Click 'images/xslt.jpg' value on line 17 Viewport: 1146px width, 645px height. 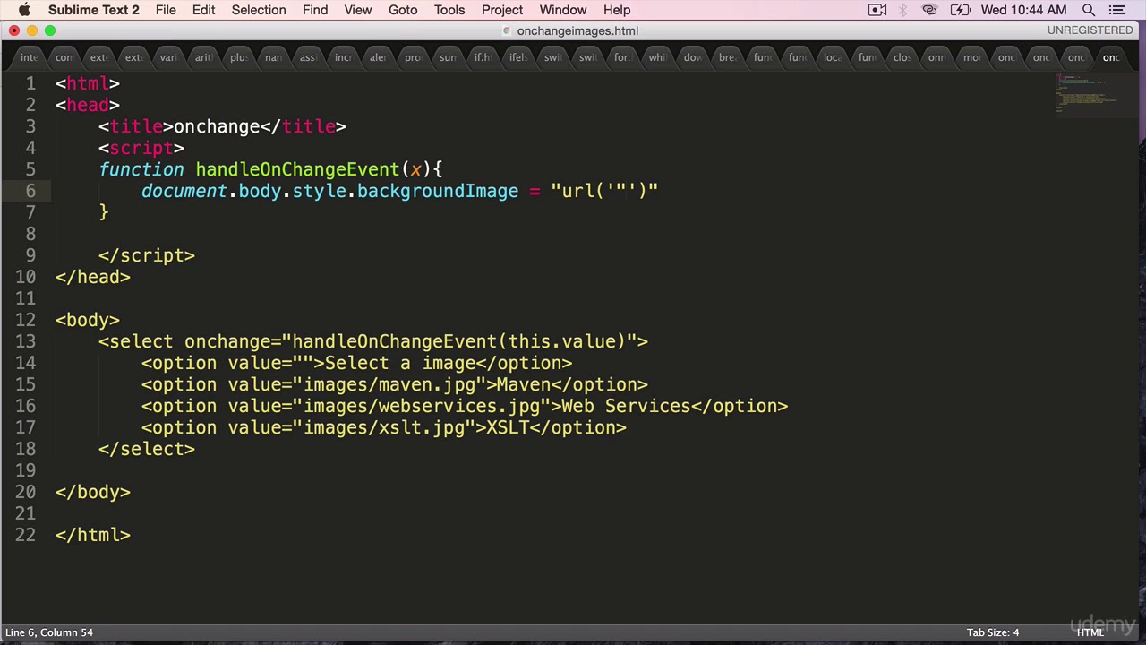383,427
